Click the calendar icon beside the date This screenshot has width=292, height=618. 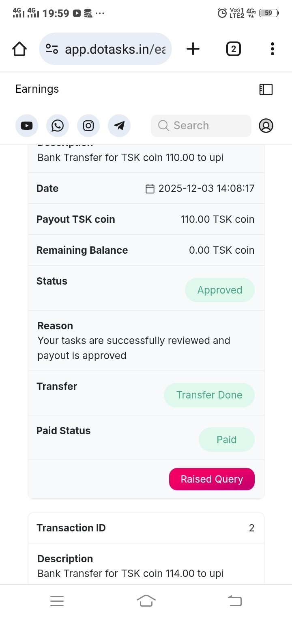(x=150, y=189)
